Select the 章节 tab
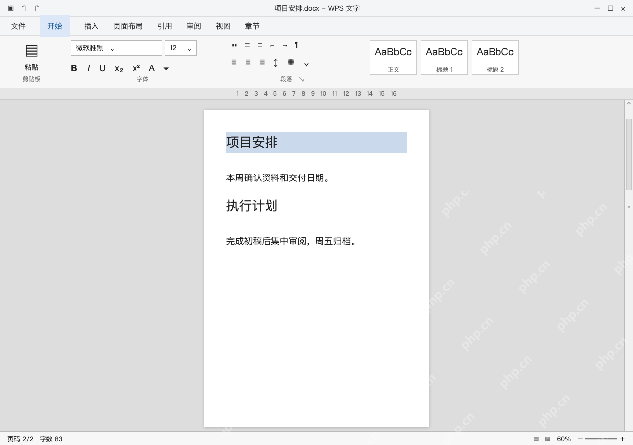This screenshot has width=633, height=445. [x=252, y=26]
